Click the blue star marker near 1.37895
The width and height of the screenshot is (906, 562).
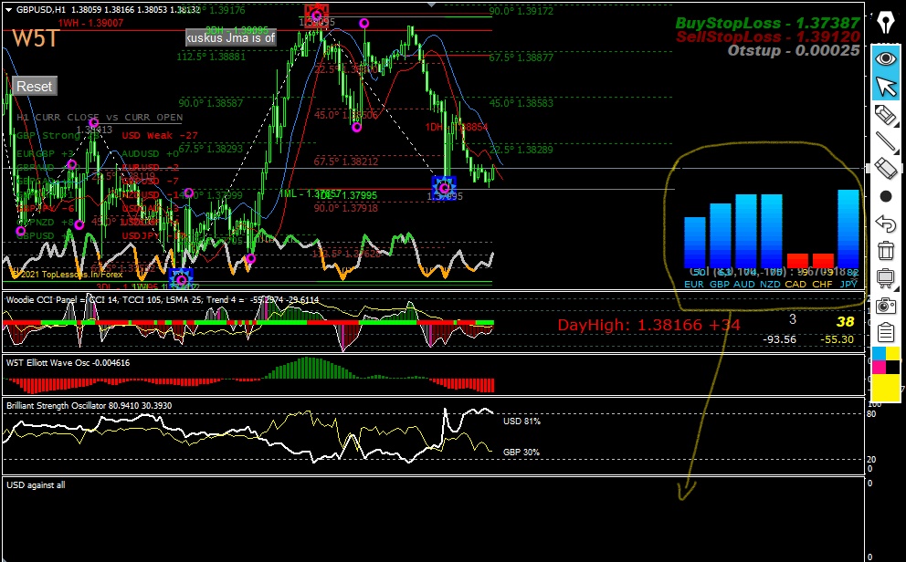pyautogui.click(x=444, y=187)
